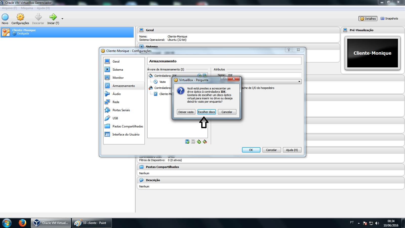
Task: Click help question button in Pergunta dialog
Action: pos(224,79)
